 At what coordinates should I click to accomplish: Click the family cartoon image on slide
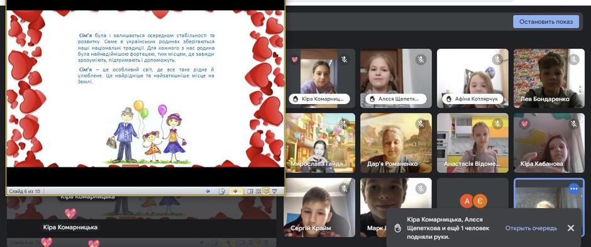coord(146,132)
